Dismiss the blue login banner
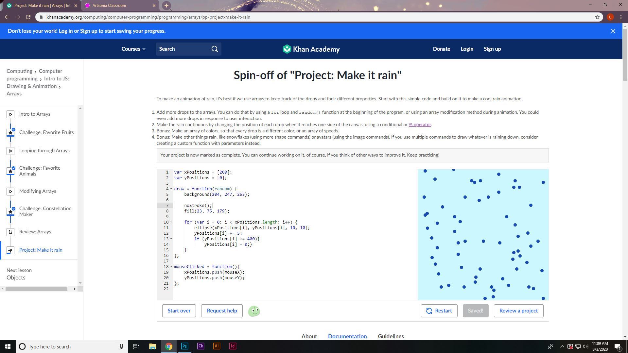 tap(613, 31)
